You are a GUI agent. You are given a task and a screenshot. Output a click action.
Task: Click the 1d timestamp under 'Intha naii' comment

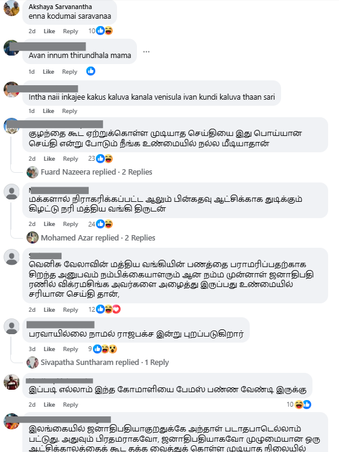(31, 111)
